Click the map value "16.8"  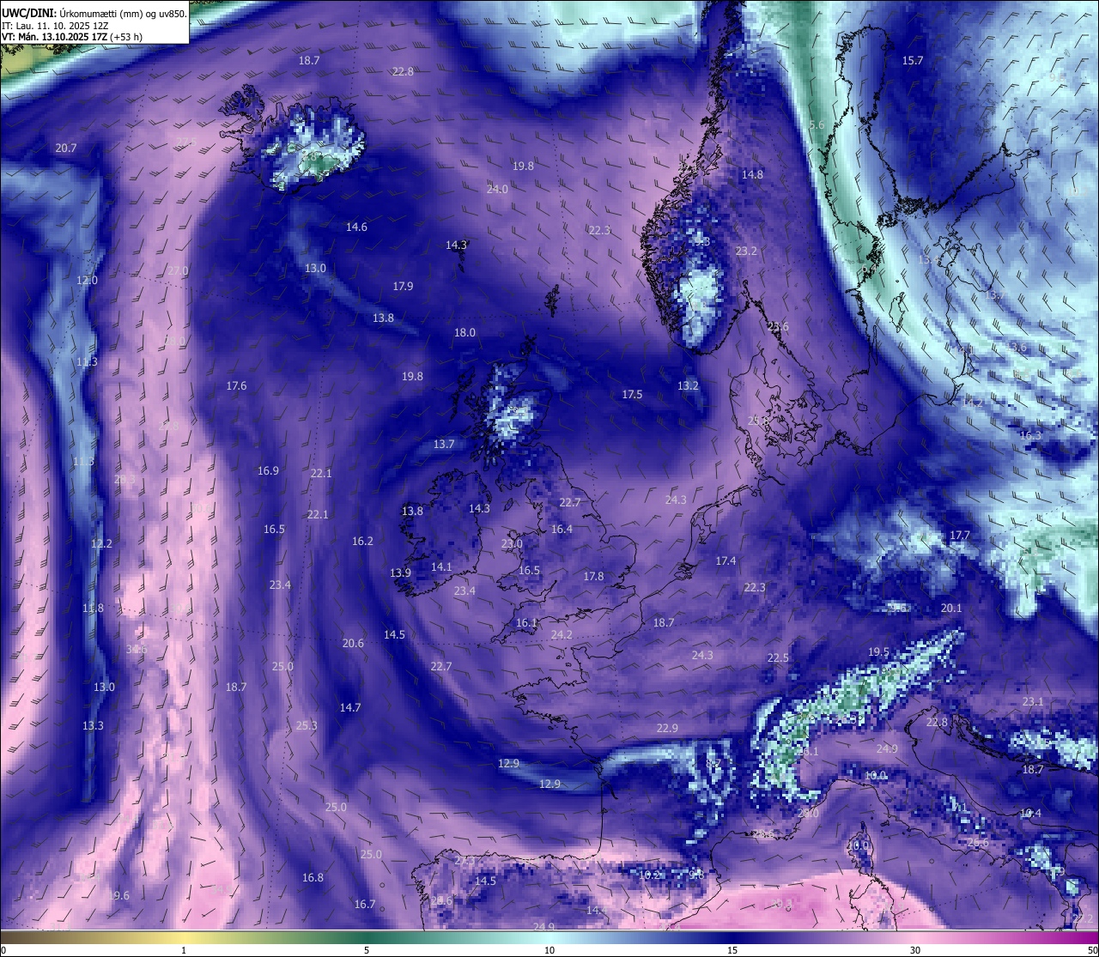click(x=313, y=878)
